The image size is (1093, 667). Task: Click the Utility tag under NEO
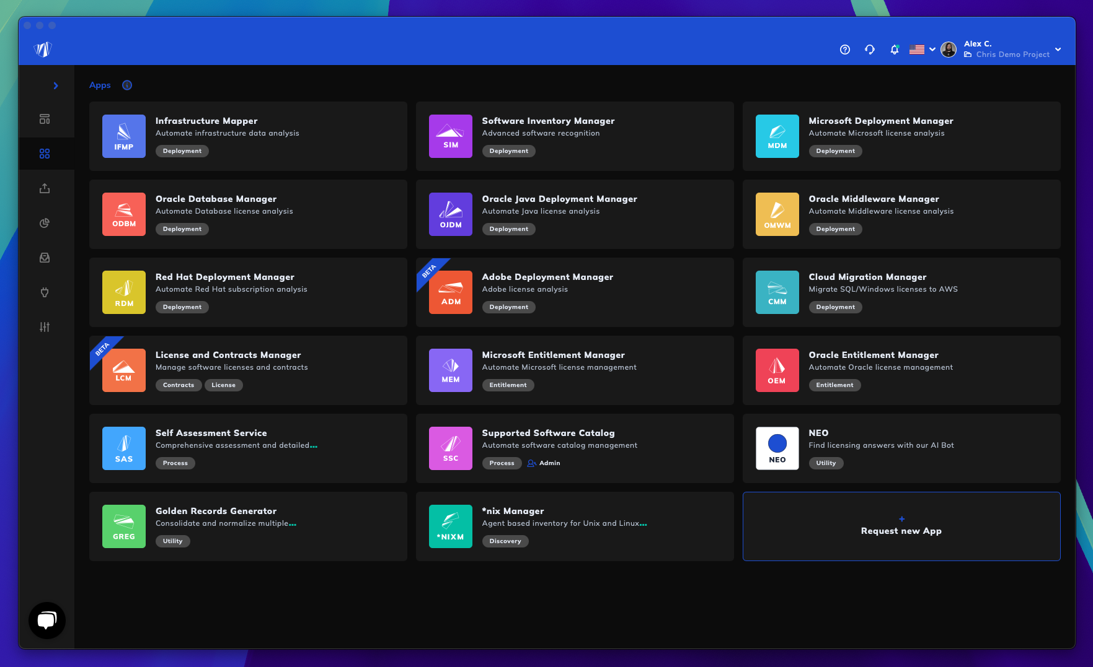(x=826, y=463)
